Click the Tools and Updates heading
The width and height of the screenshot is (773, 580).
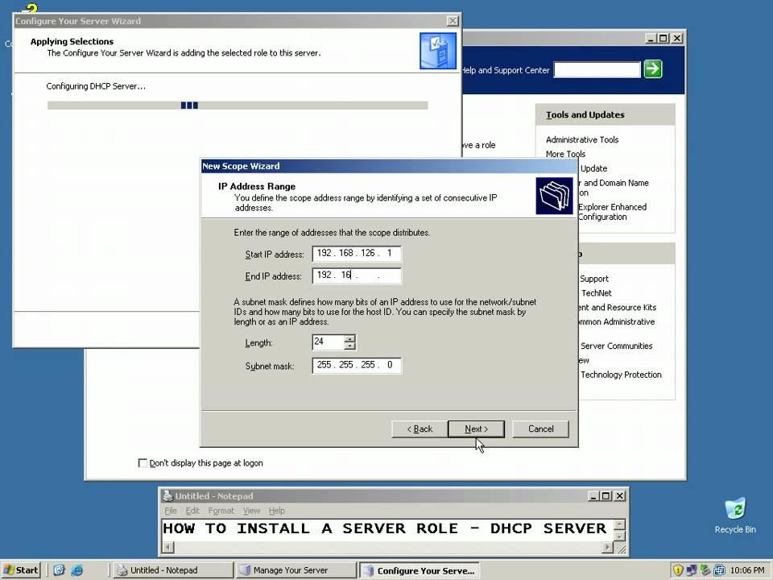(585, 115)
